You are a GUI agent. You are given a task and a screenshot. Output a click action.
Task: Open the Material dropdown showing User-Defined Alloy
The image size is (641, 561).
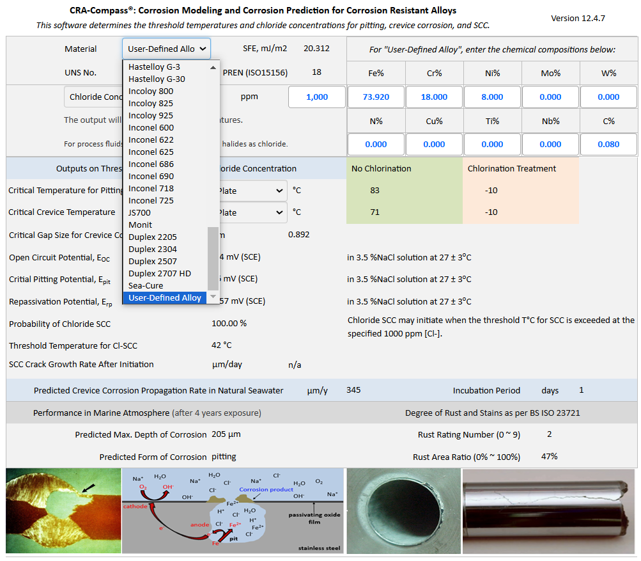coord(166,49)
